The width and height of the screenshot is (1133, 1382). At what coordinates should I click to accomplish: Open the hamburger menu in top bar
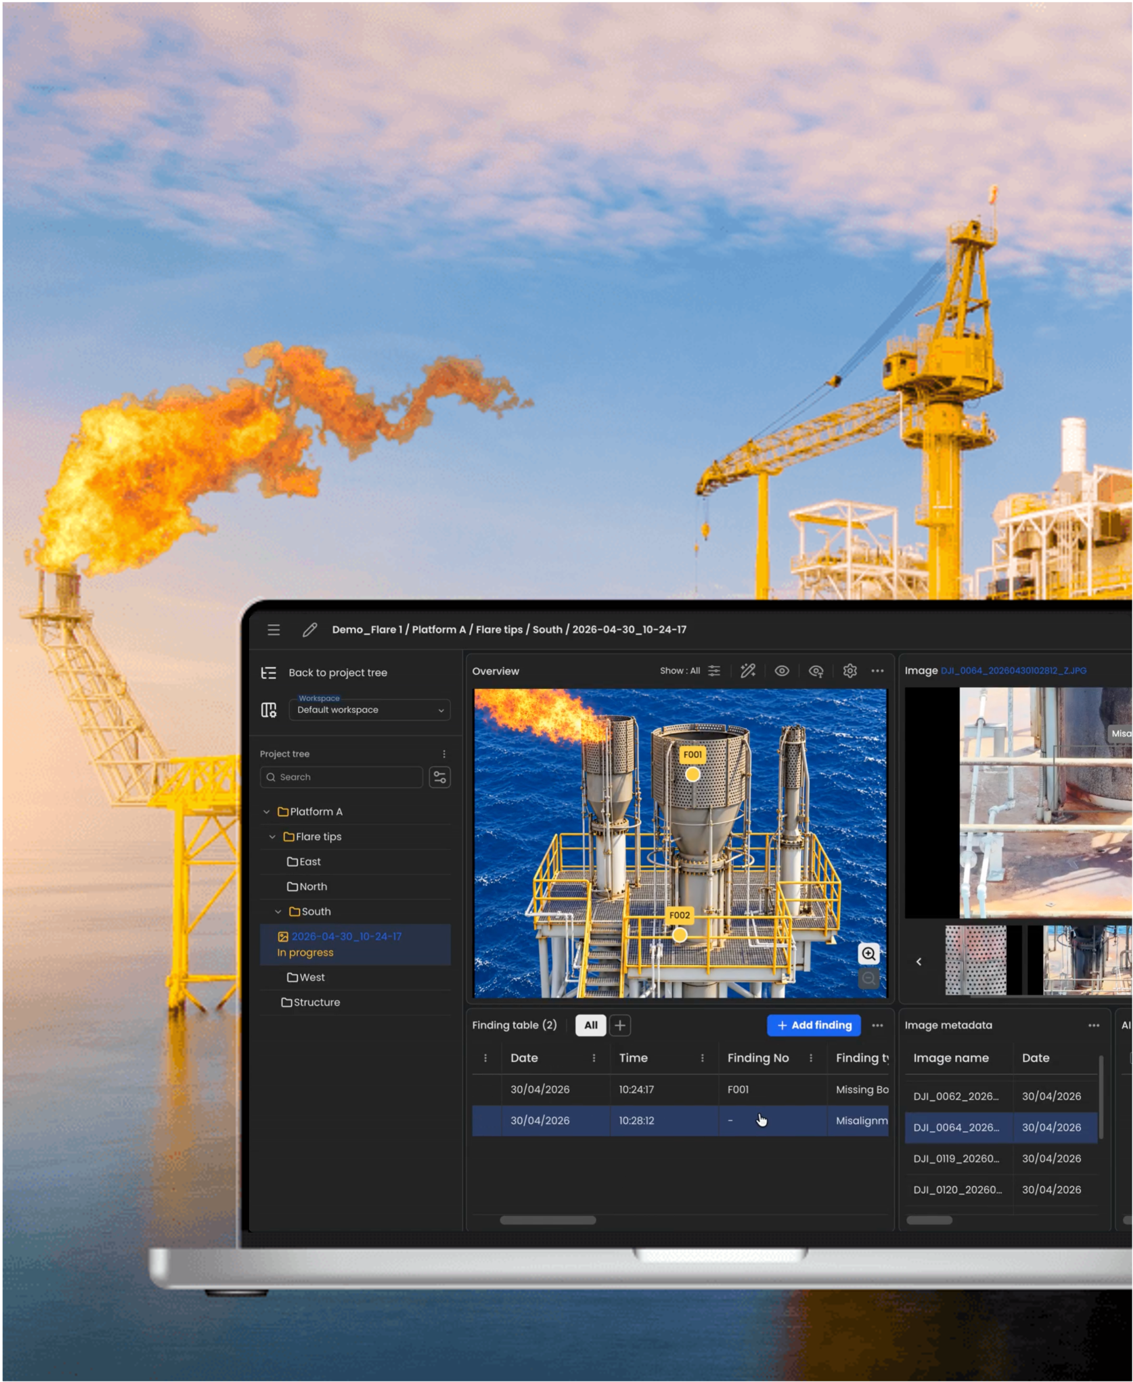[273, 630]
